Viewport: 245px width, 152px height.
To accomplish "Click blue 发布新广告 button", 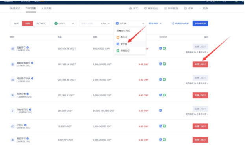I will coord(200,23).
